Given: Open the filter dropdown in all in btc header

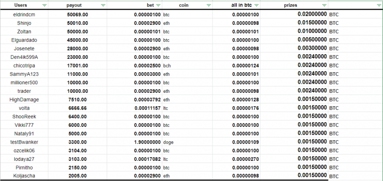Looking at the screenshot, I should pos(257,5).
